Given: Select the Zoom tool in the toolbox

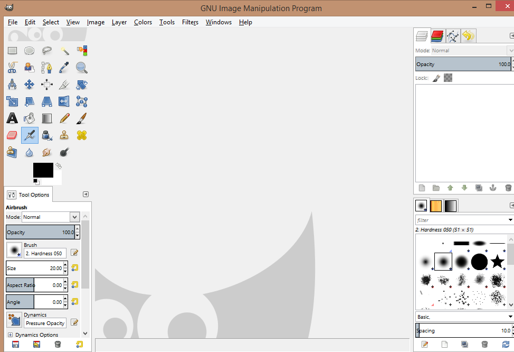Looking at the screenshot, I should click(x=81, y=67).
